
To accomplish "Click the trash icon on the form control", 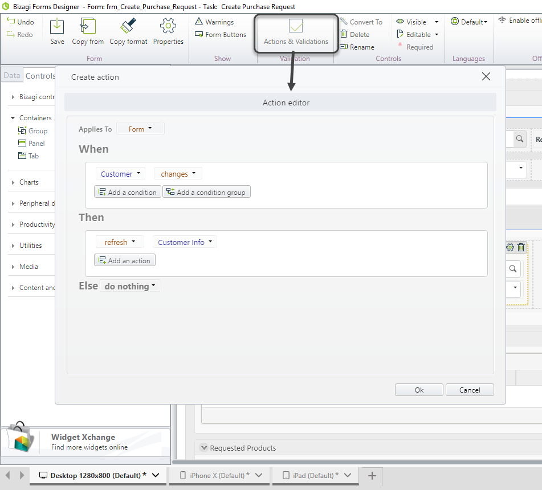I will point(521,247).
